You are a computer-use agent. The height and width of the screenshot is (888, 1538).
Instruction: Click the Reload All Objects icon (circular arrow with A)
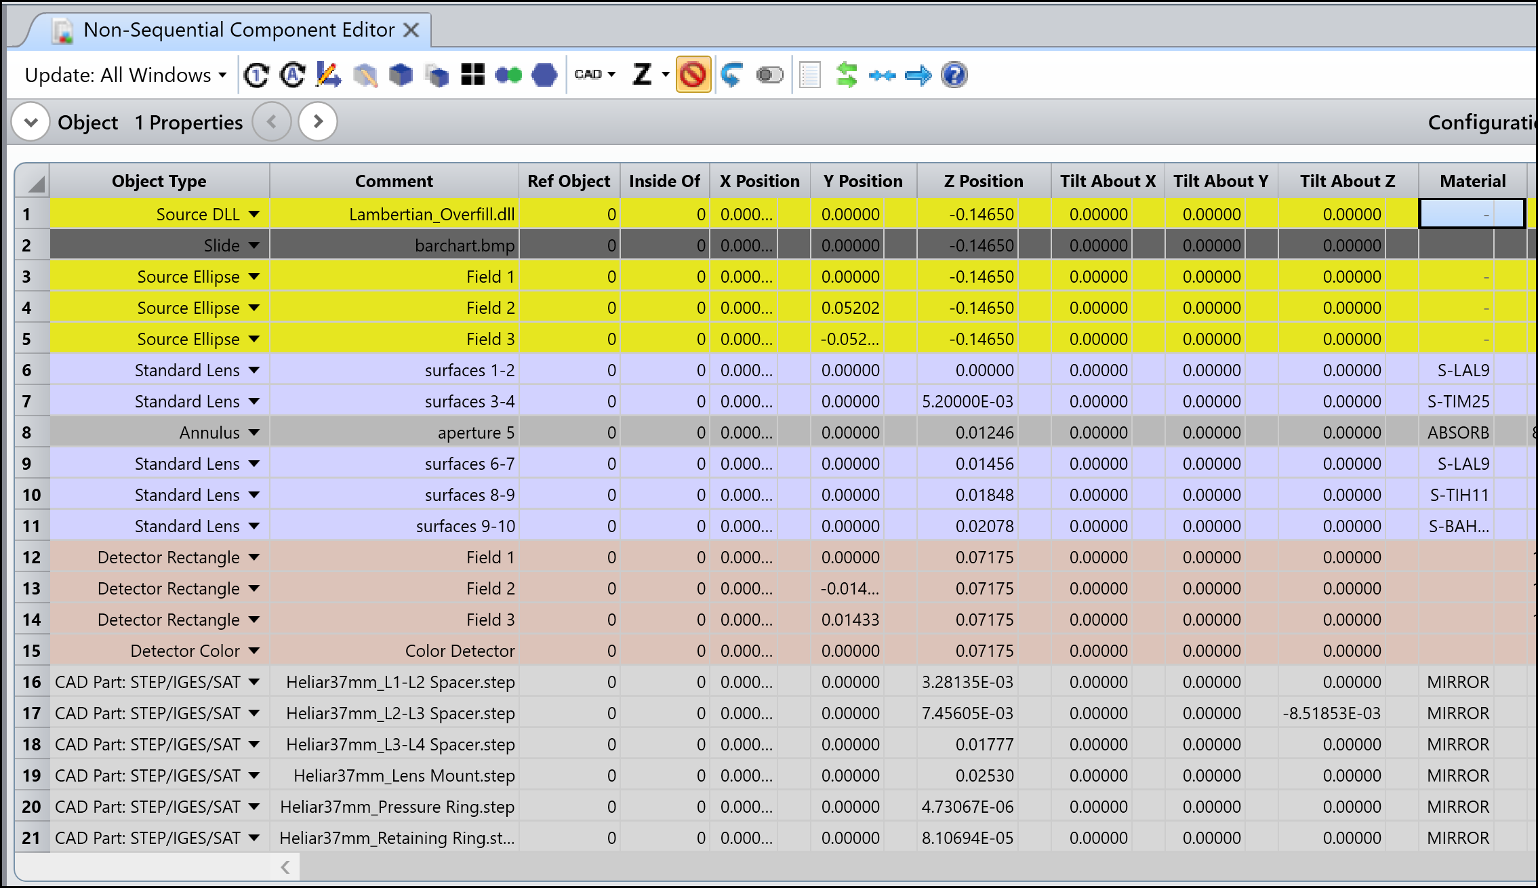point(293,75)
